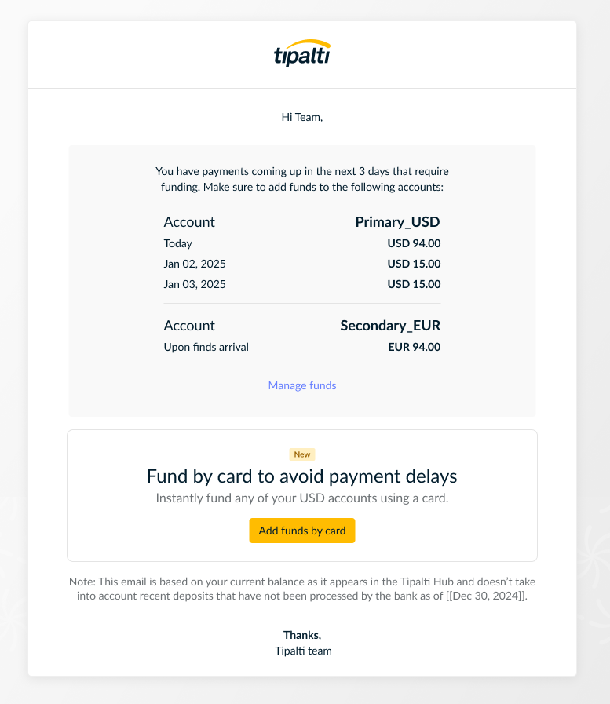Select the Secondary_EUR account name
Screen dimensions: 610x704
point(390,326)
